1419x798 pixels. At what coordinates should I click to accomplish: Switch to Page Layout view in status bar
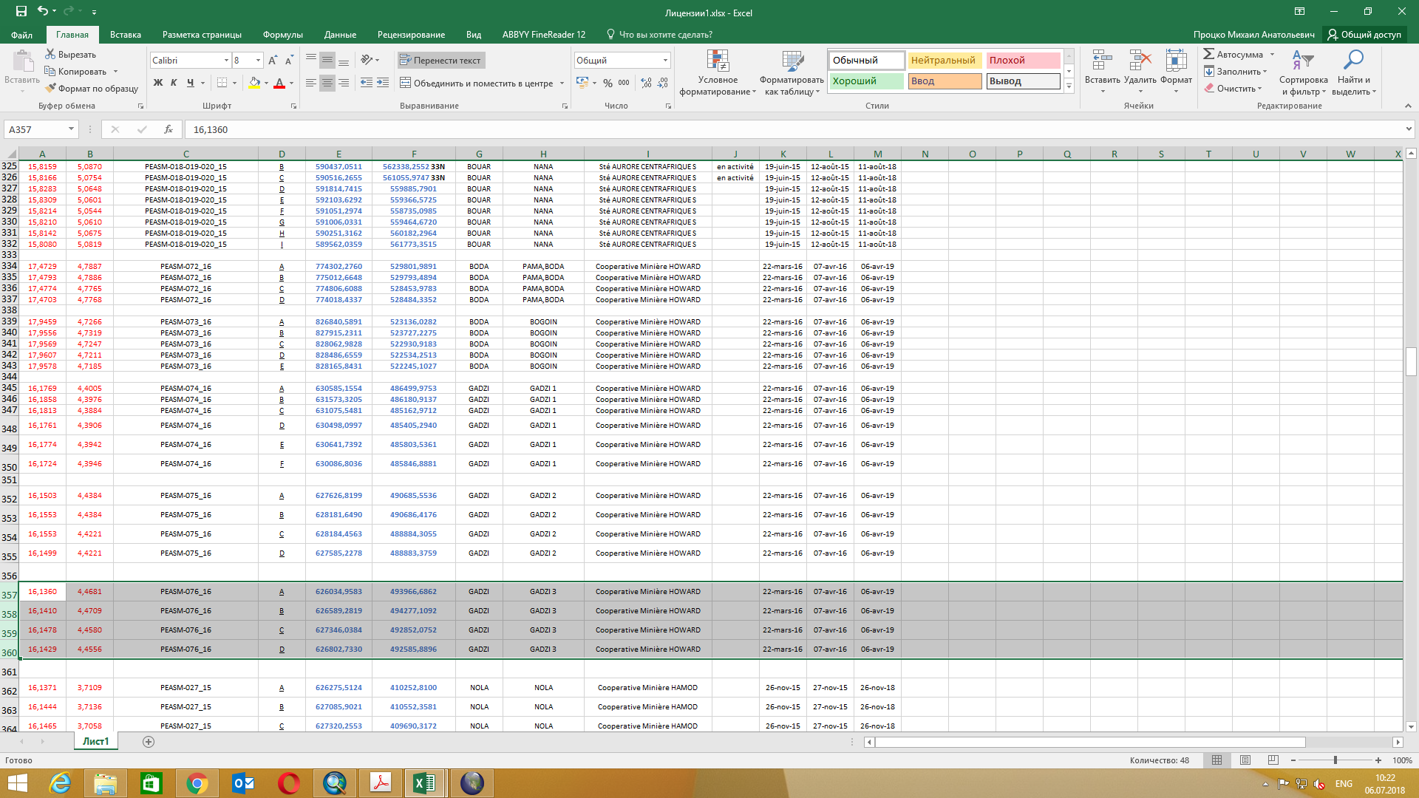(x=1245, y=760)
